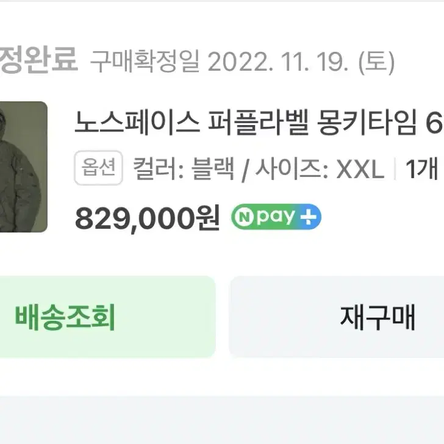The image size is (444, 444).
Task: Click the 정완료 order status heading
Action: tap(38, 60)
